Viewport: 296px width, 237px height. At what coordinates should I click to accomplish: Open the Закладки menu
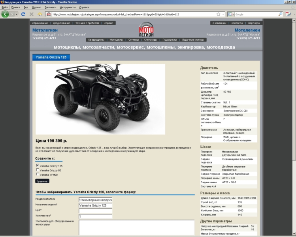point(51,8)
